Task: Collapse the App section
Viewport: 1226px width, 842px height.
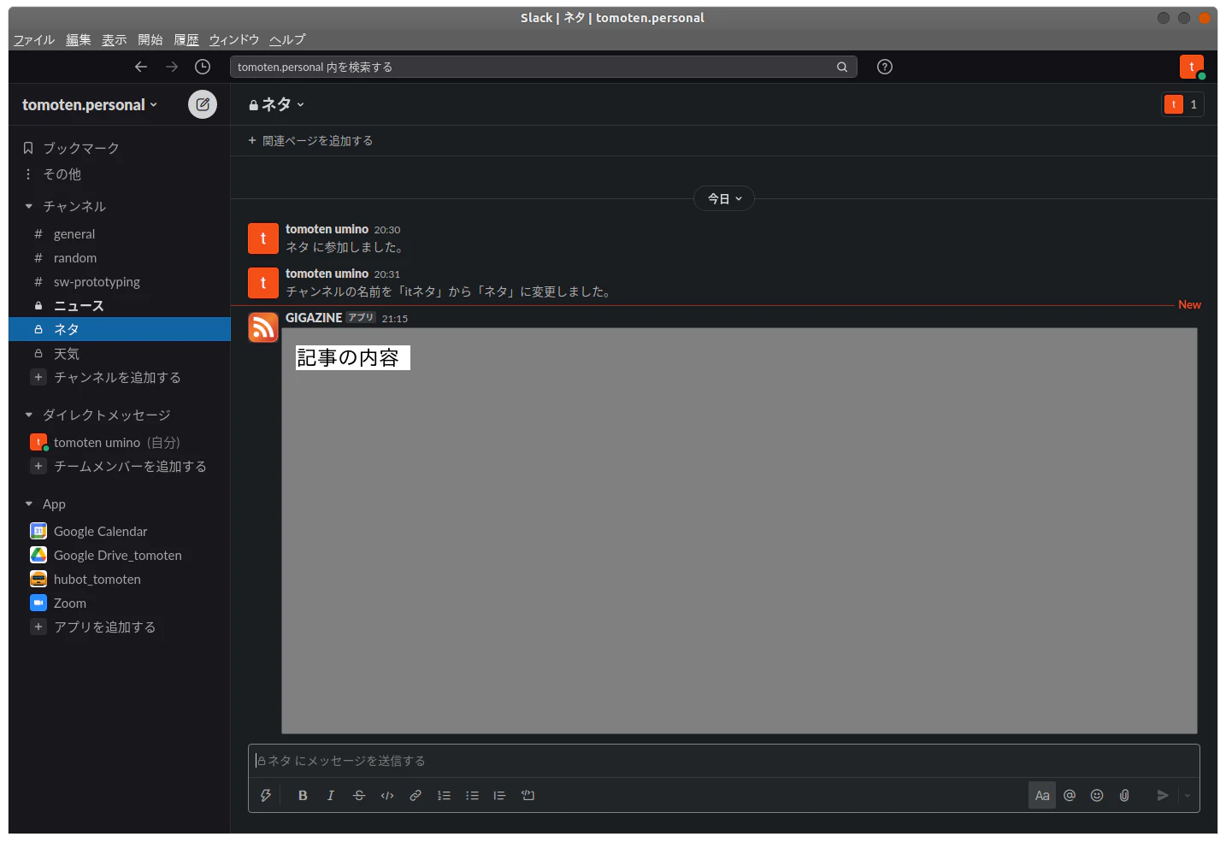Action: click(x=29, y=503)
